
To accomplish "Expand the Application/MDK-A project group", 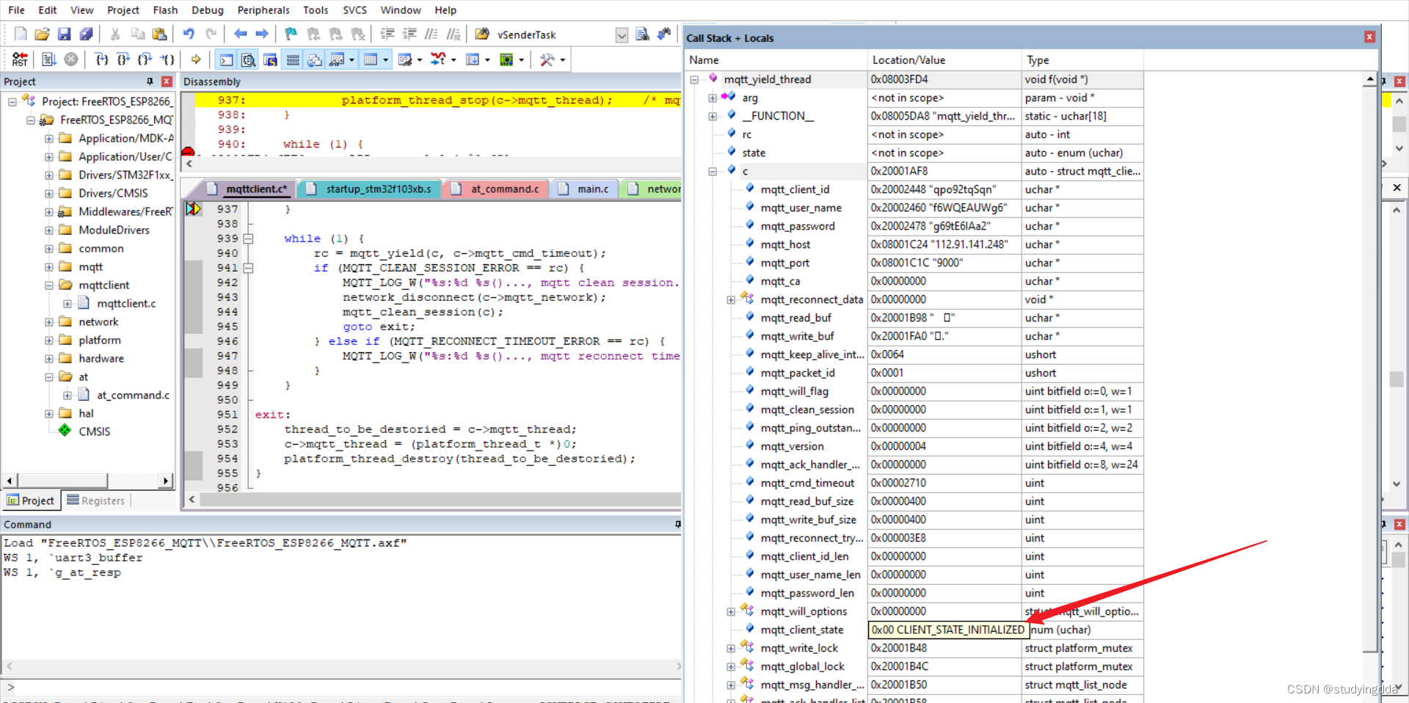I will pos(48,138).
